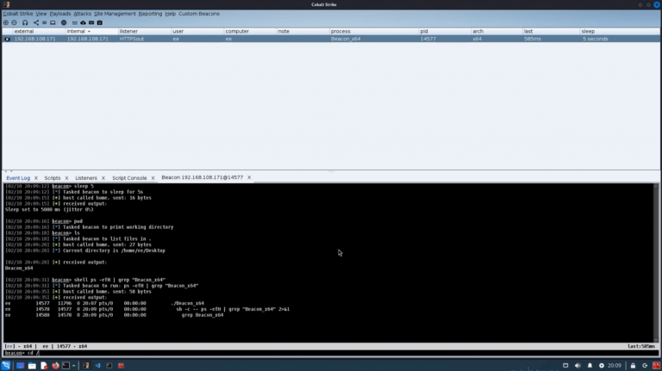
Task: Switch to target table monitor icon
Action: pyautogui.click(x=53, y=22)
